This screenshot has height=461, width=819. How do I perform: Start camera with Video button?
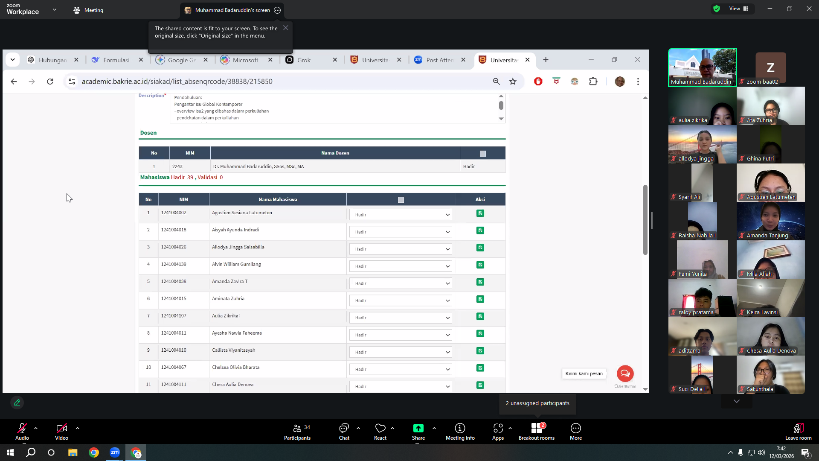(x=61, y=432)
